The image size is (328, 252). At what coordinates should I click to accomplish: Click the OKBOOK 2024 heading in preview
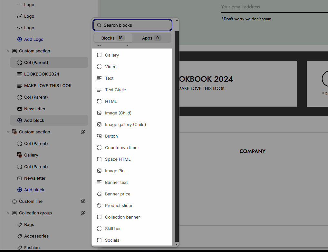pyautogui.click(x=206, y=79)
